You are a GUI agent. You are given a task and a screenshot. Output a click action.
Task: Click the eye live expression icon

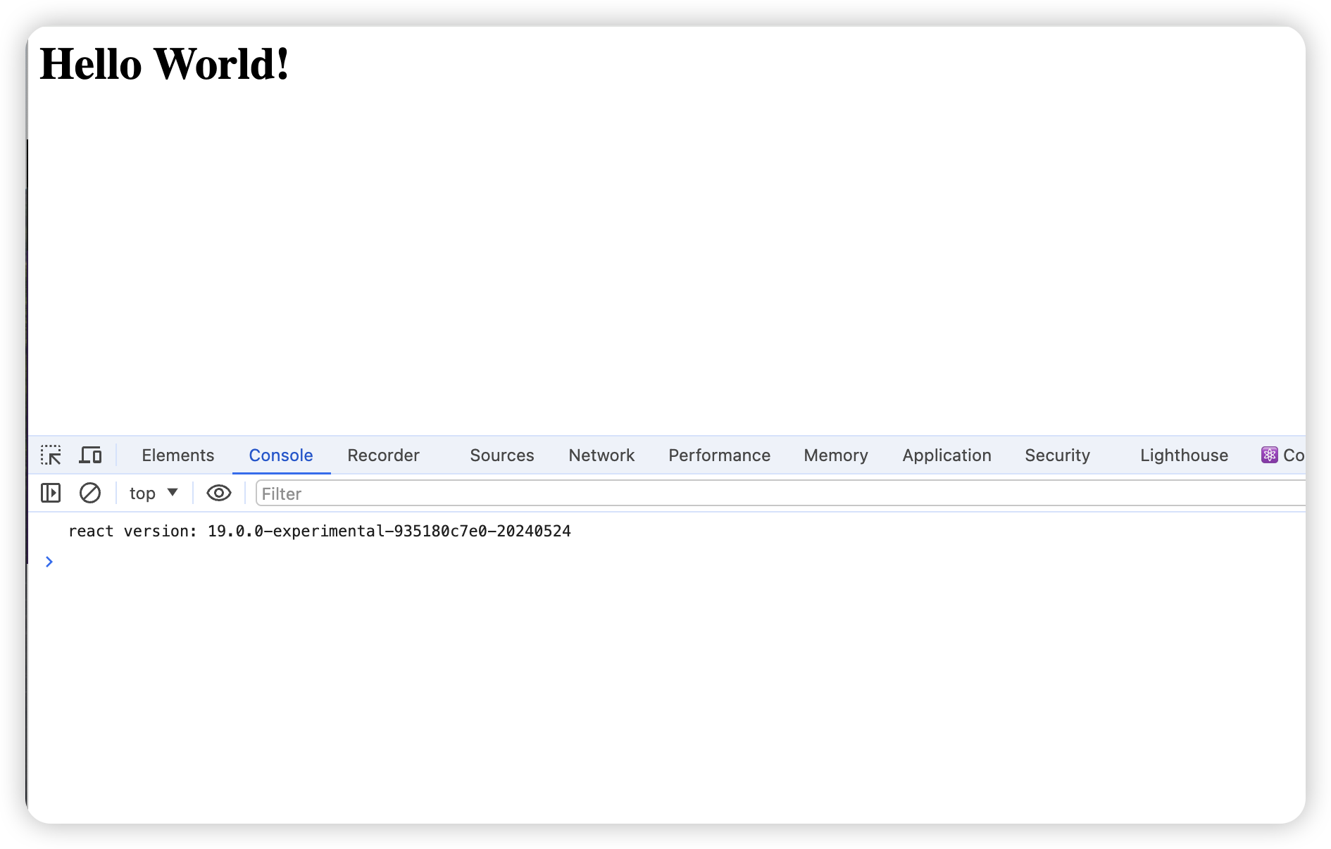click(219, 493)
